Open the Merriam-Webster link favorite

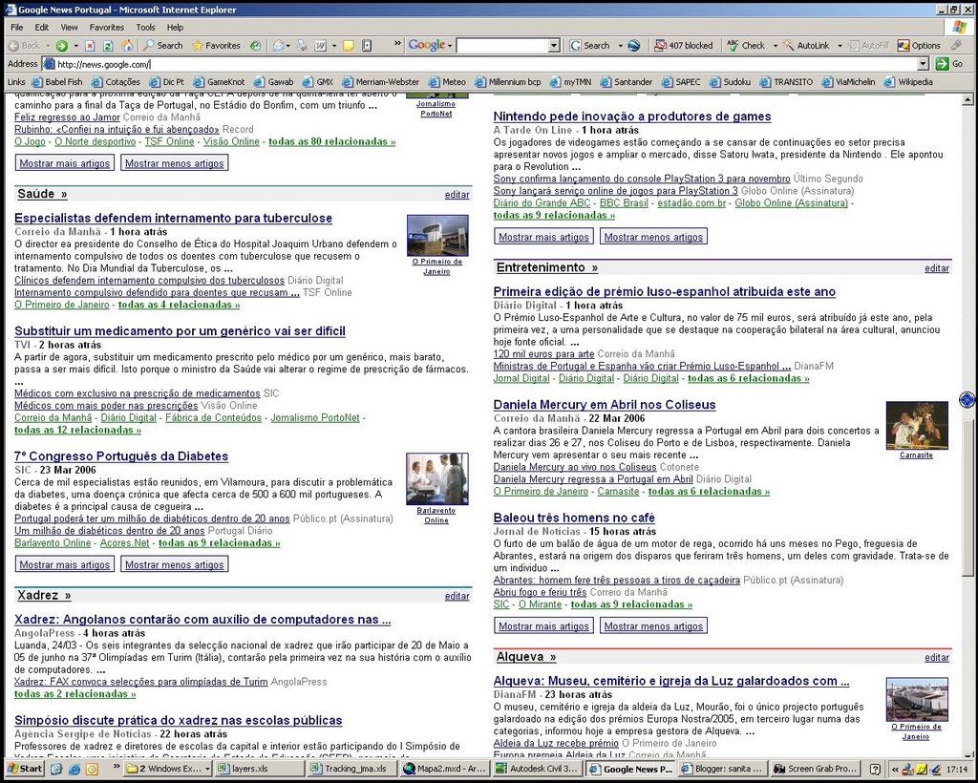tap(380, 82)
